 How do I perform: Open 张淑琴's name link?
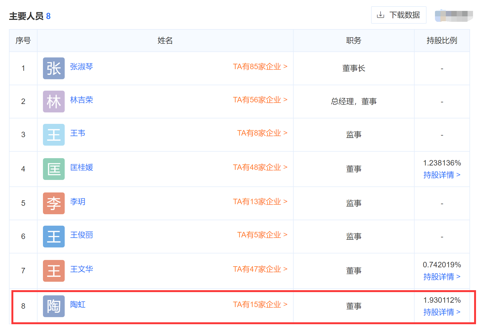point(81,67)
